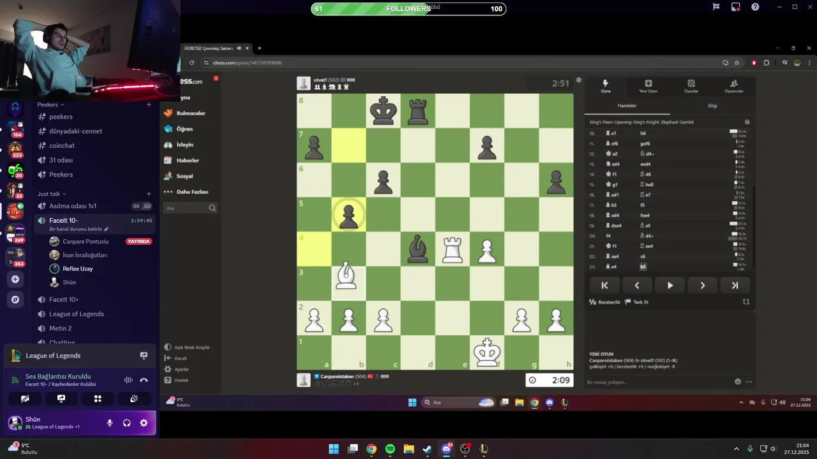
Task: Play moves automatically
Action: pos(670,286)
